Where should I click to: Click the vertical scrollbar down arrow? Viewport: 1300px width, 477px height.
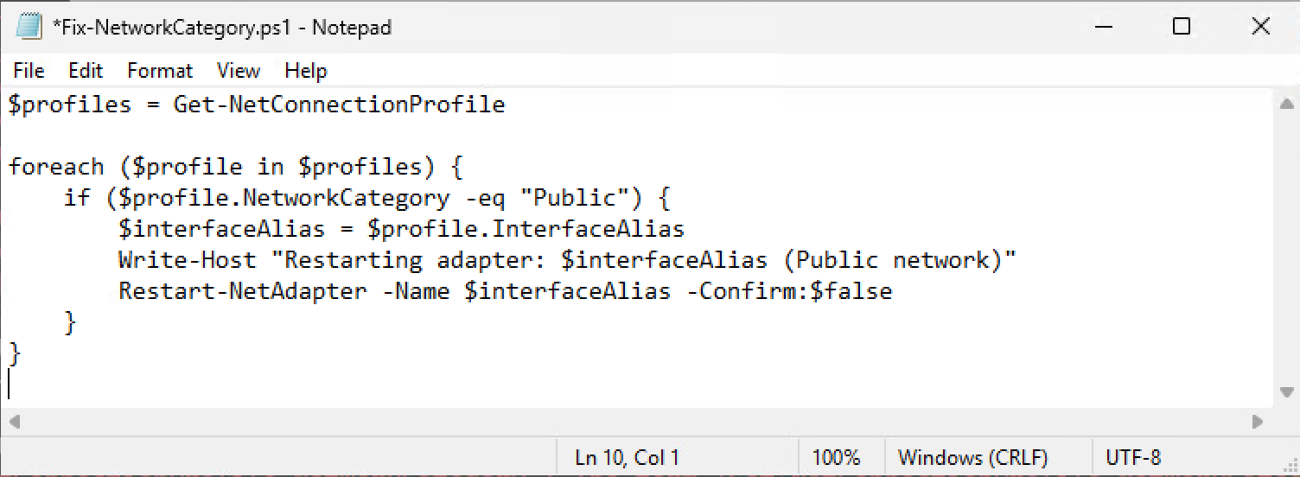point(1286,392)
